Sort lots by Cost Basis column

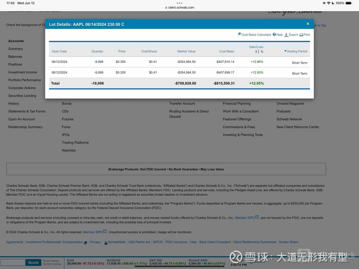pos(227,52)
